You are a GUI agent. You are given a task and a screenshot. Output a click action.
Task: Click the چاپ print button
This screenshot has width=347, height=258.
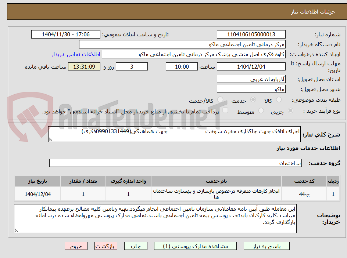[x=136, y=246]
